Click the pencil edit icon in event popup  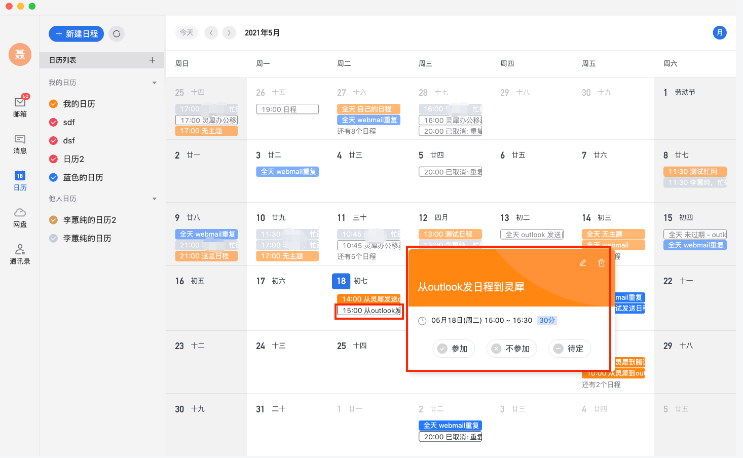click(583, 263)
